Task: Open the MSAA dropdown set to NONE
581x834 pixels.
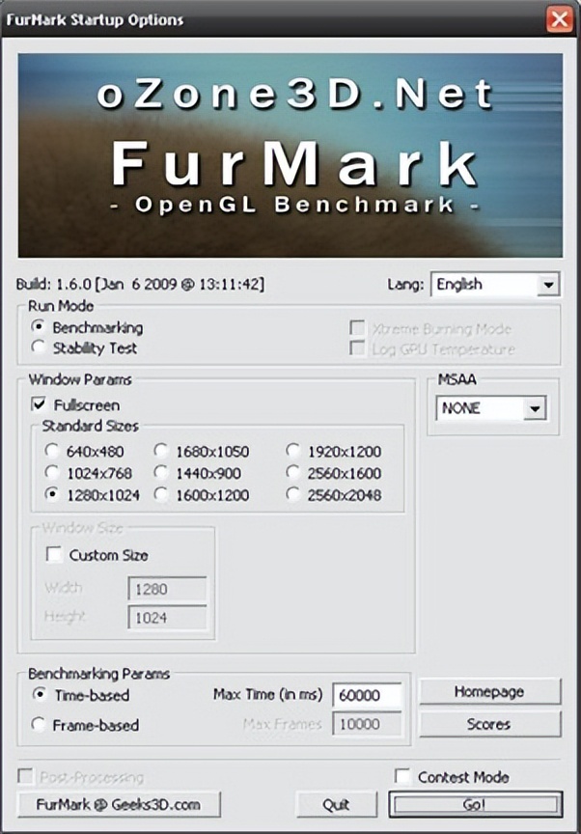Action: [491, 408]
